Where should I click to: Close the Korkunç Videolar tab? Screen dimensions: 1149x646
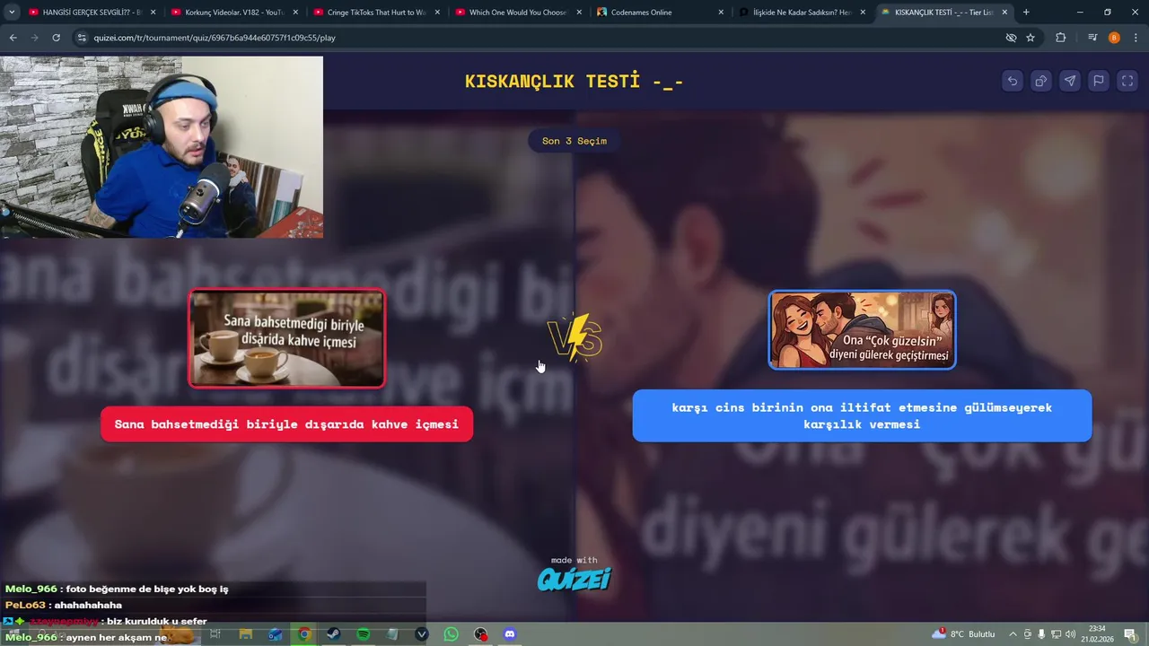[295, 13]
